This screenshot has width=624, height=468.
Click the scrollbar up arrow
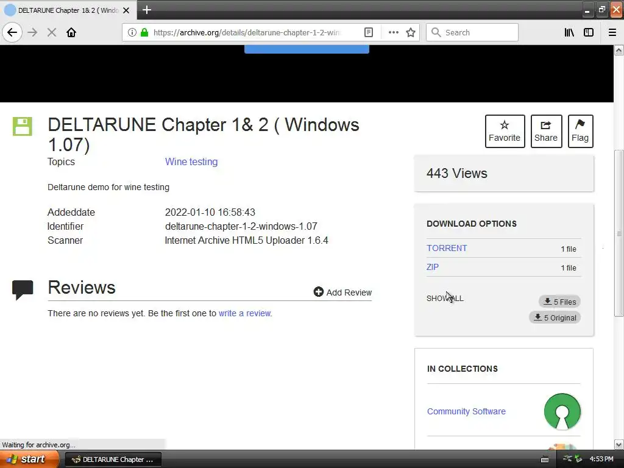click(x=619, y=50)
